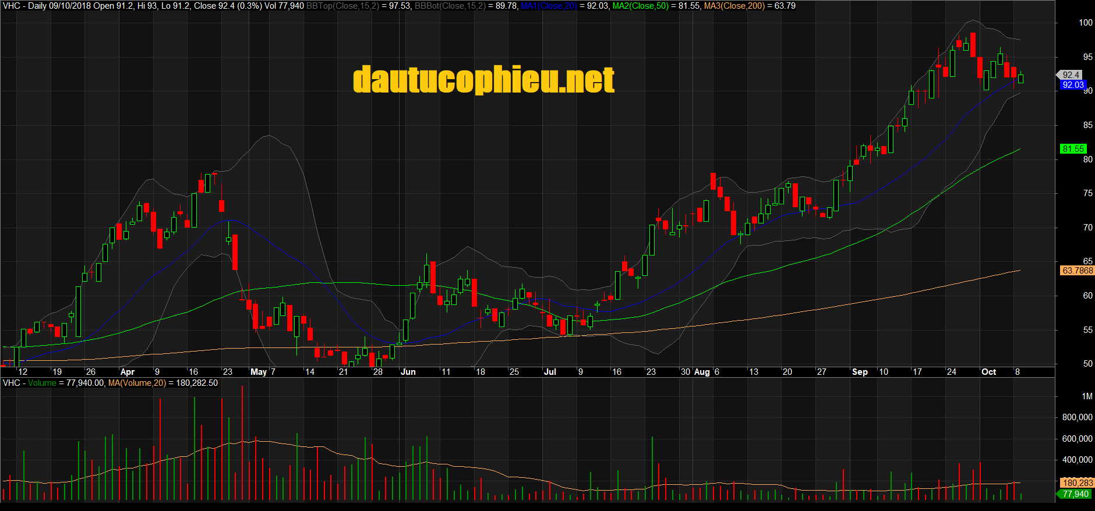Image resolution: width=1095 pixels, height=511 pixels.
Task: Click the MA(Volume,20) label in volume pane
Action: point(137,383)
